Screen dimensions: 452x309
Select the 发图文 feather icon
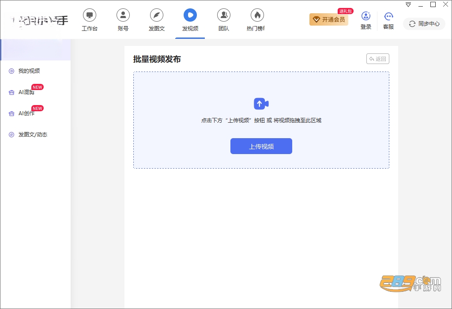(x=157, y=15)
